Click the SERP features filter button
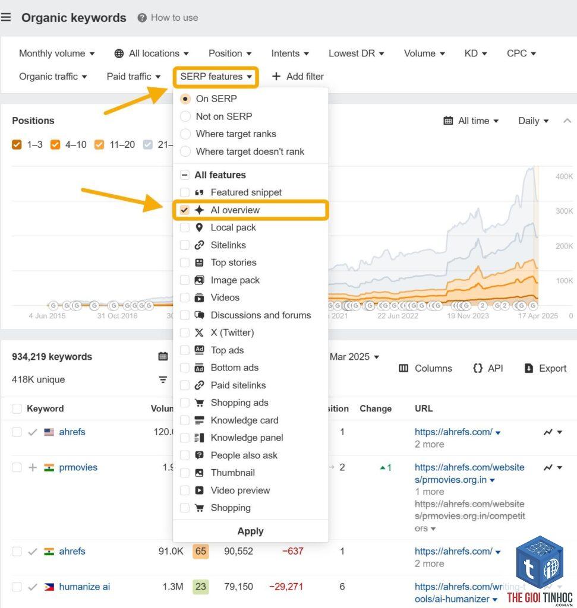Viewport: 577px width, 608px height. 216,77
